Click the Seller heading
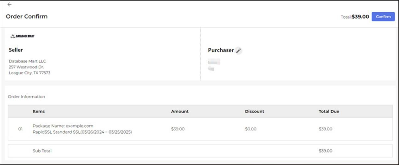 [16, 50]
